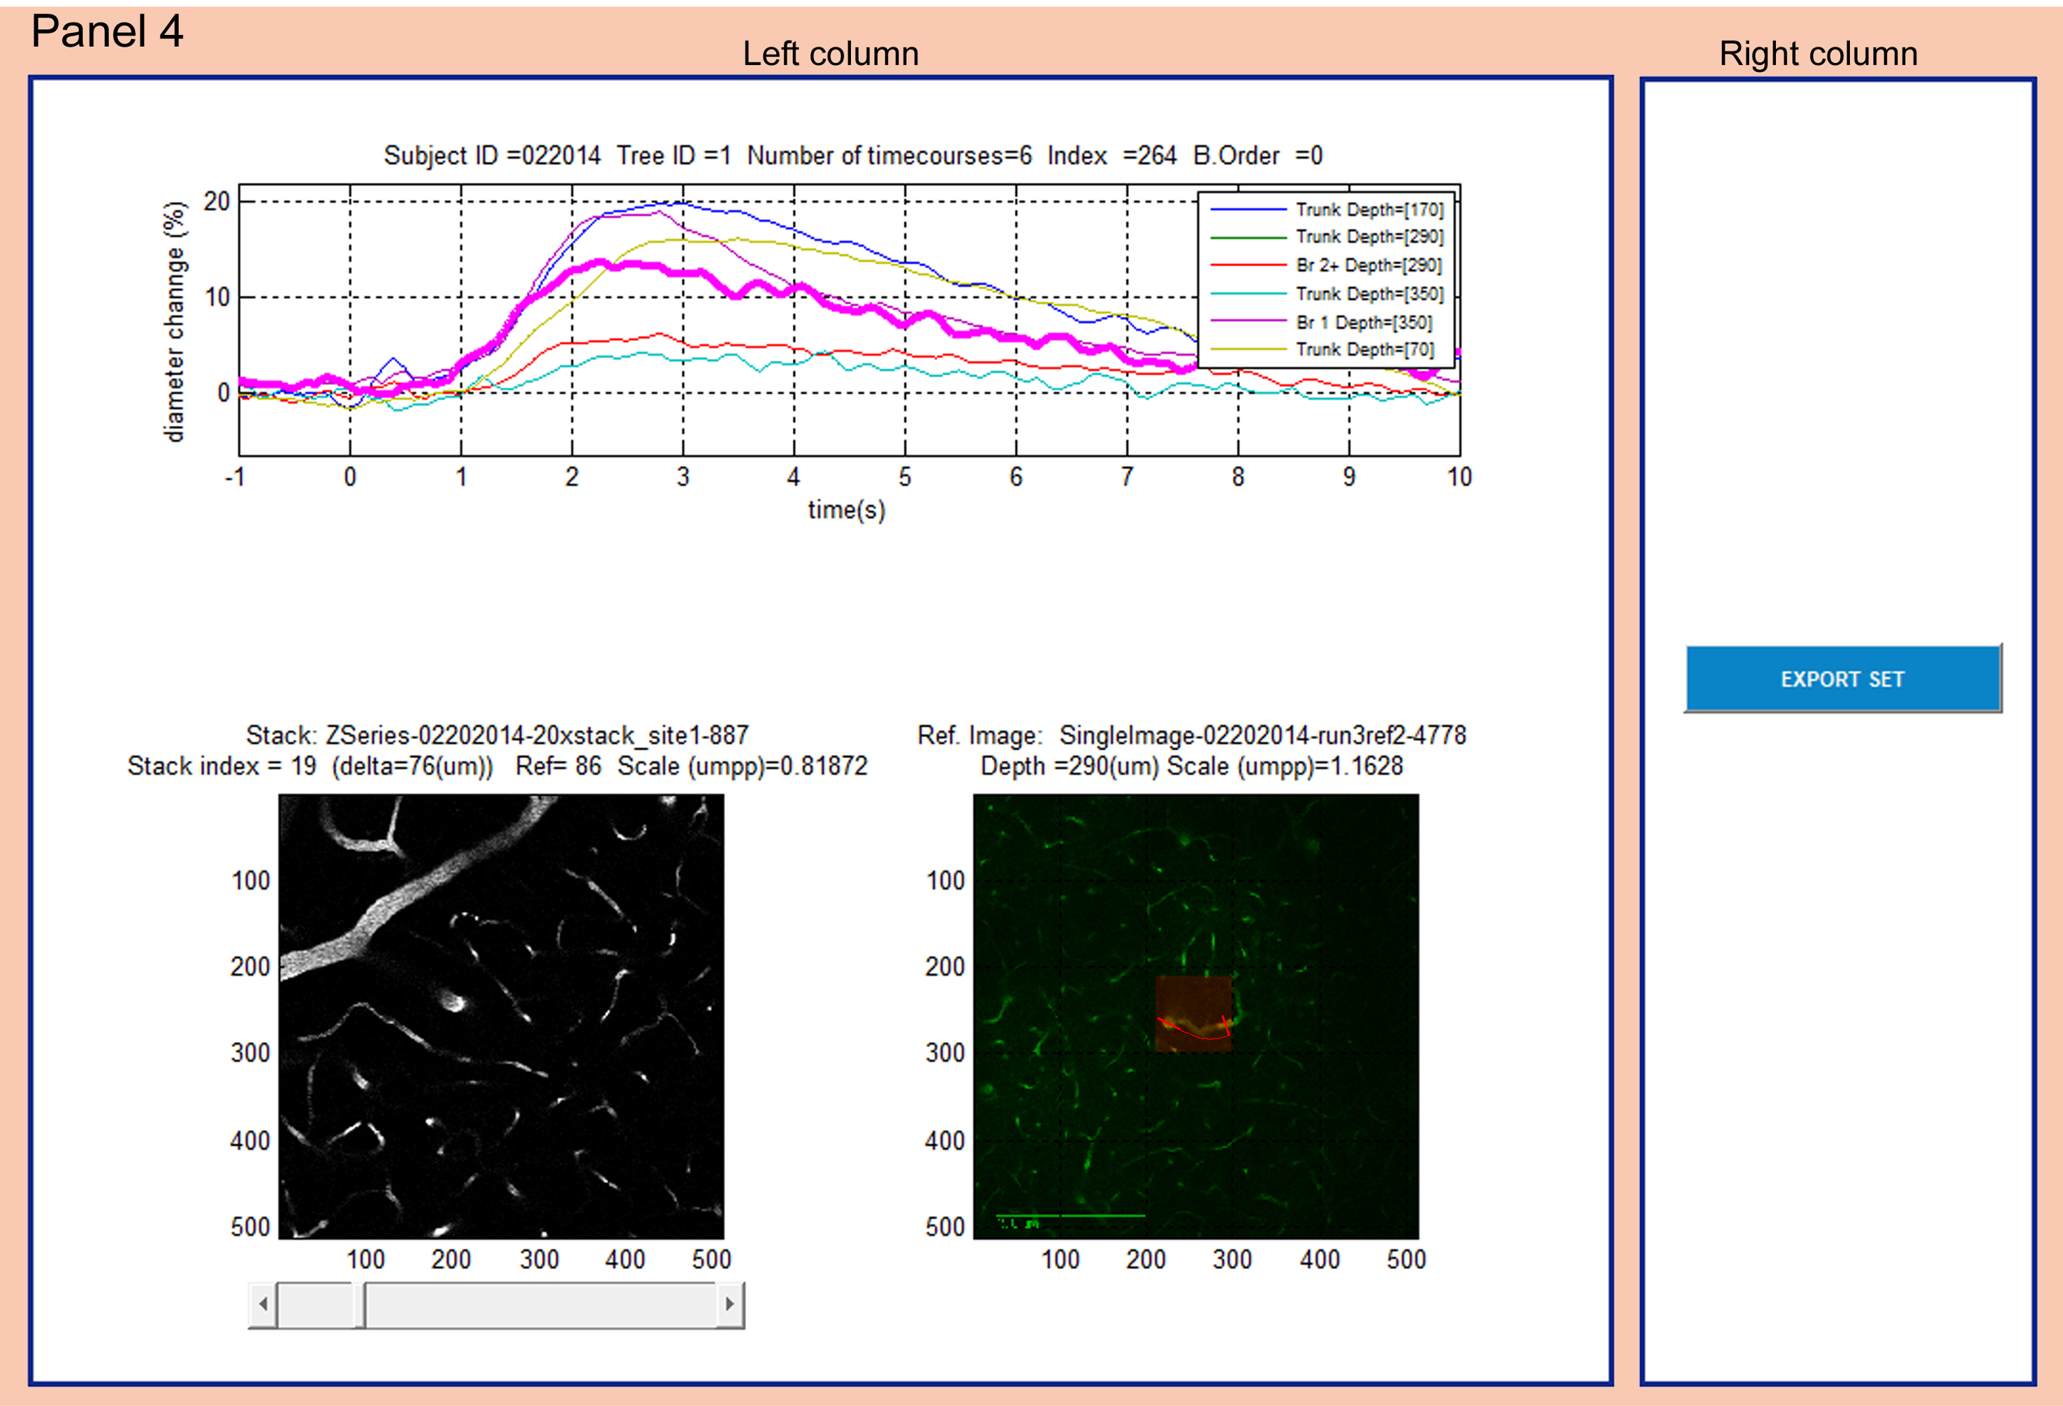Viewport: 2063px width, 1406px height.
Task: Select the Br 2+ Depth=[290] legend entry
Action: [1368, 265]
